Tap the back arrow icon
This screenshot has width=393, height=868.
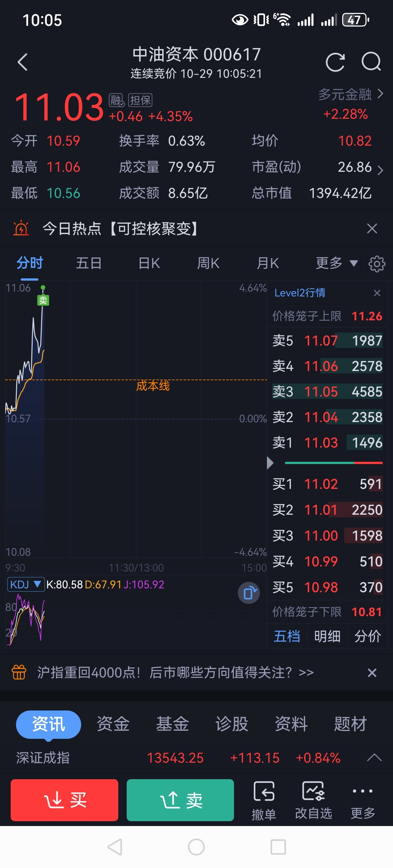[23, 62]
